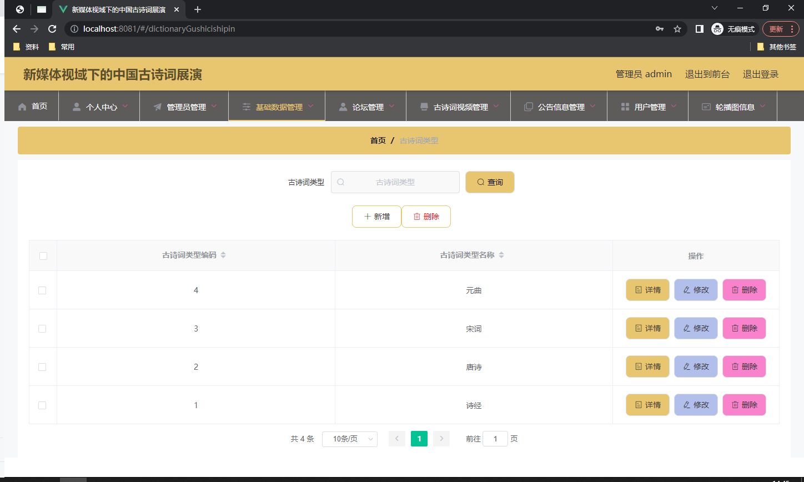Screen dimensions: 804x482
Task: Click the site info icon in address bar
Action: click(x=74, y=29)
